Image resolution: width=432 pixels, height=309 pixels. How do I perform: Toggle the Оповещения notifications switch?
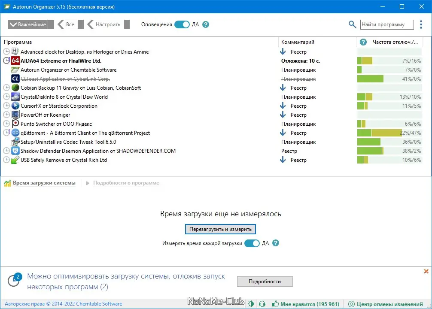182,24
